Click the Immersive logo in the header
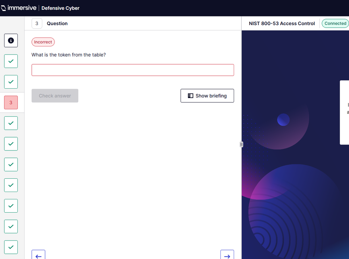349x259 pixels. 19,8
